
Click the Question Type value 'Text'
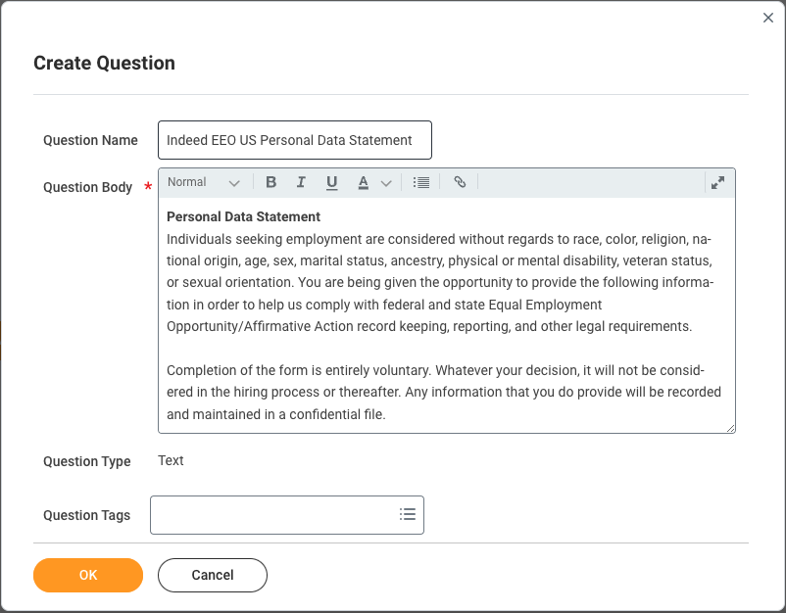coord(171,461)
